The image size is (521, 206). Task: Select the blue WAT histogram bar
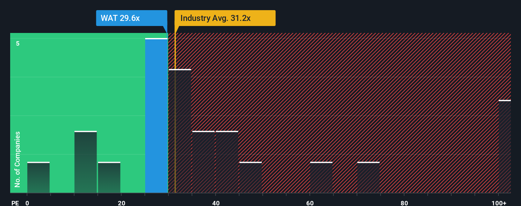tap(156, 115)
